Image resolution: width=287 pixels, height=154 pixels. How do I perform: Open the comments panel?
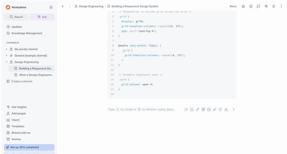(258, 6)
